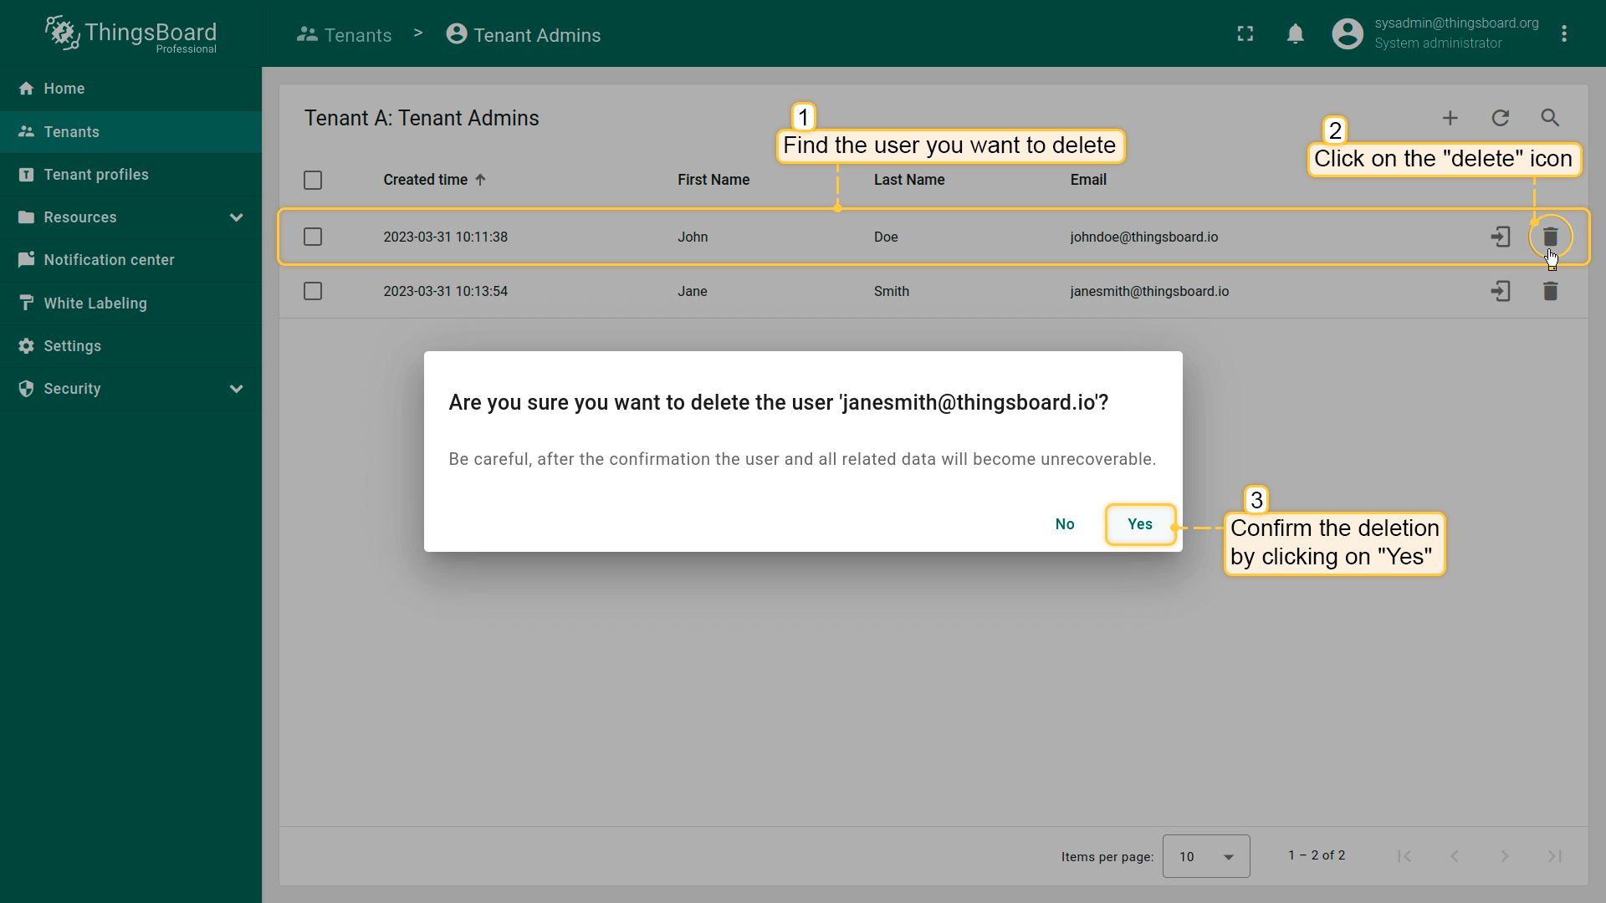1606x903 pixels.
Task: Click the plus icon to add user
Action: click(x=1450, y=118)
